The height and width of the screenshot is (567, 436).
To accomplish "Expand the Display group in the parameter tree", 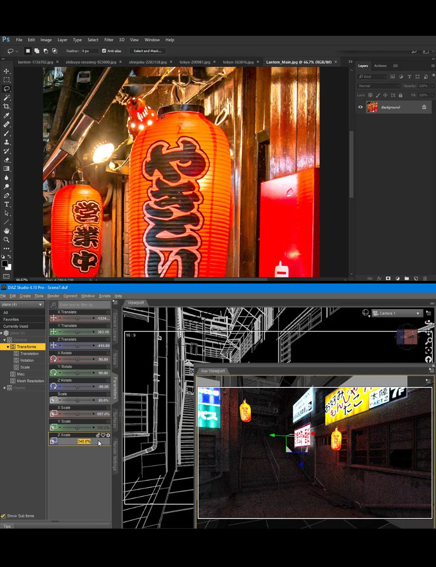I will (4, 387).
